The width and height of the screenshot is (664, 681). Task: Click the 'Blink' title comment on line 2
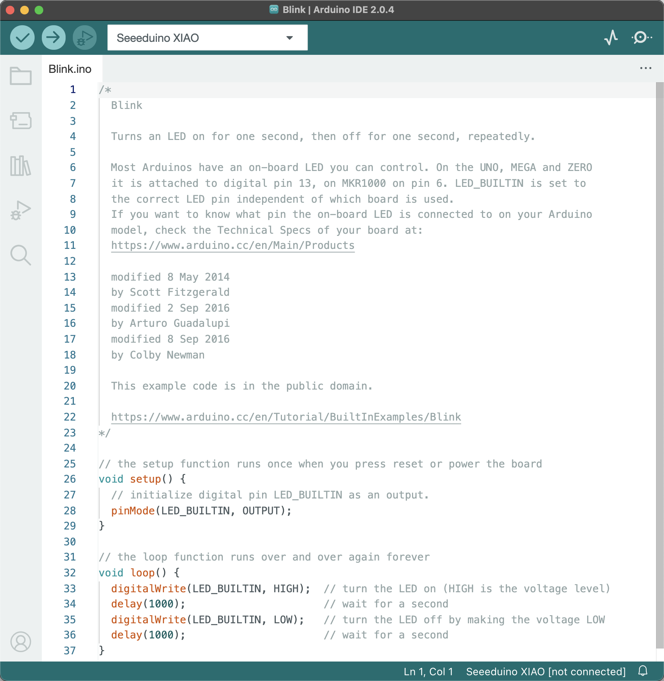127,105
